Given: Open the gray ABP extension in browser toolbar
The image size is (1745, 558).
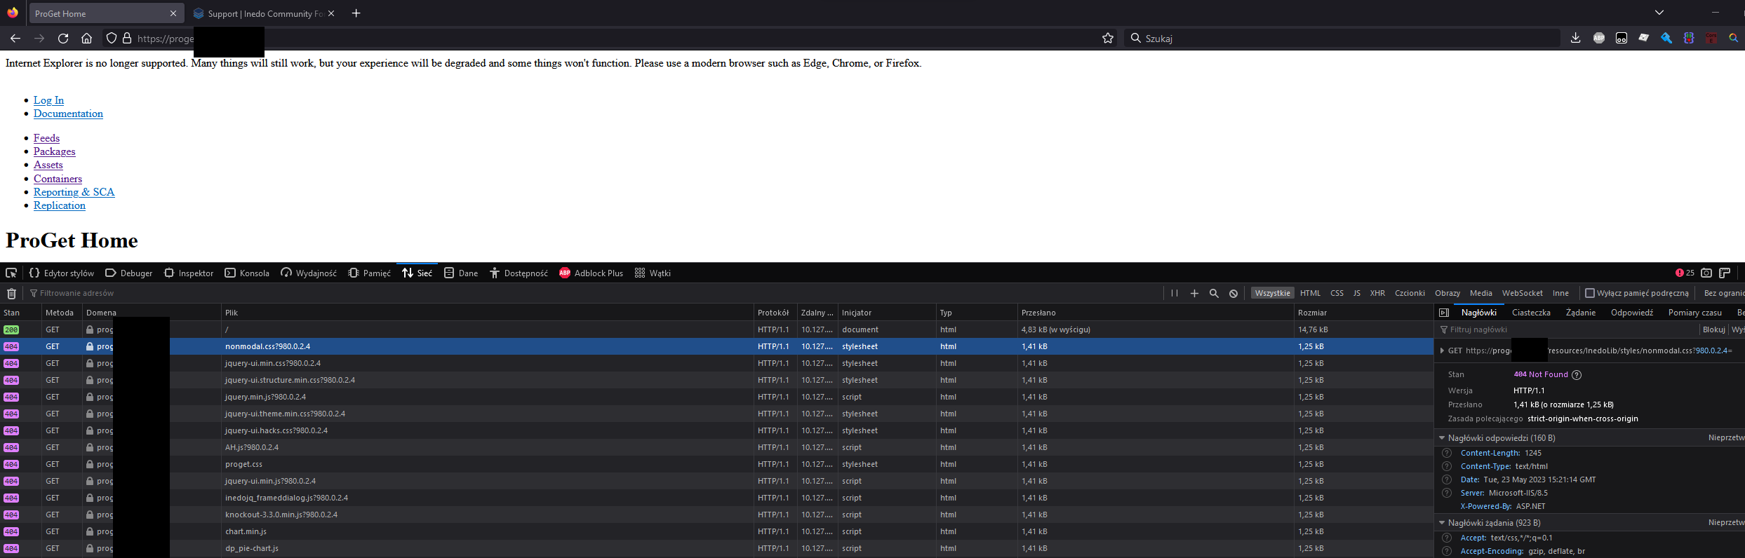Looking at the screenshot, I should (x=1599, y=38).
